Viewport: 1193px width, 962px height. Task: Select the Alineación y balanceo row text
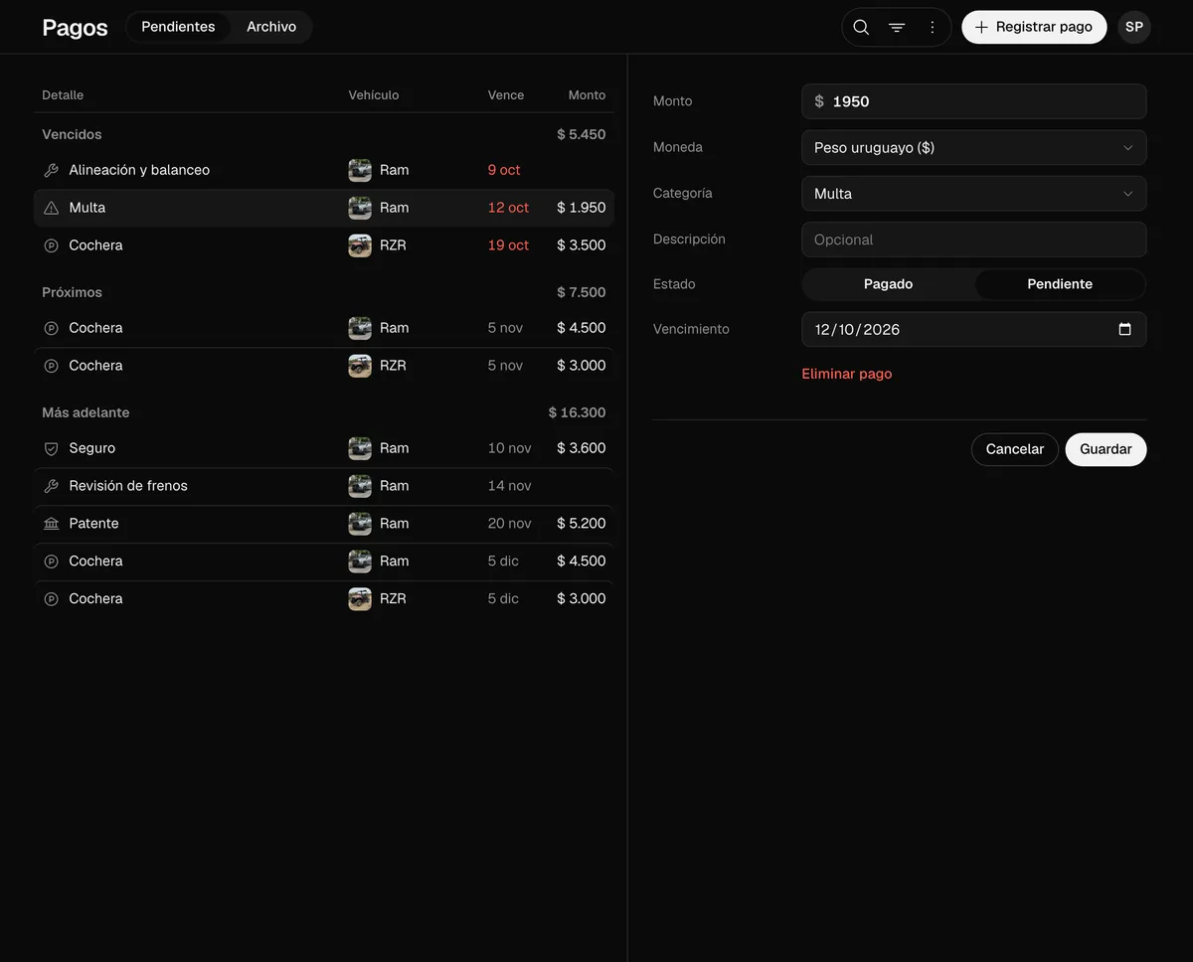tap(139, 170)
